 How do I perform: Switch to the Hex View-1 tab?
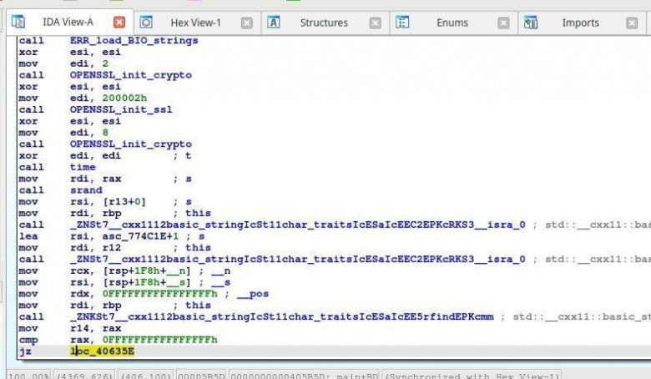(x=195, y=23)
